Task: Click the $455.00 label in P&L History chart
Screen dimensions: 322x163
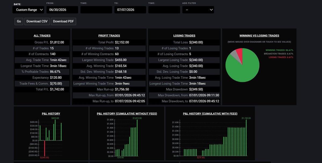Action: tap(55, 118)
